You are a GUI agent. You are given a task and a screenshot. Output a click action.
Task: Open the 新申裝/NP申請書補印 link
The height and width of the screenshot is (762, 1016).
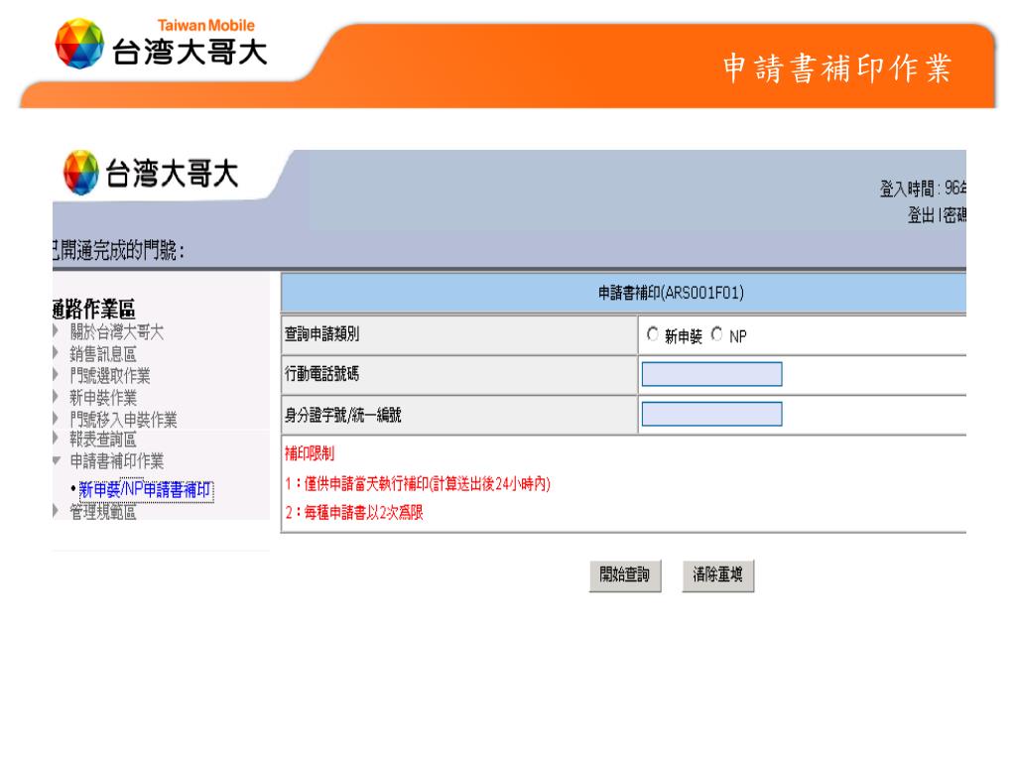point(145,490)
